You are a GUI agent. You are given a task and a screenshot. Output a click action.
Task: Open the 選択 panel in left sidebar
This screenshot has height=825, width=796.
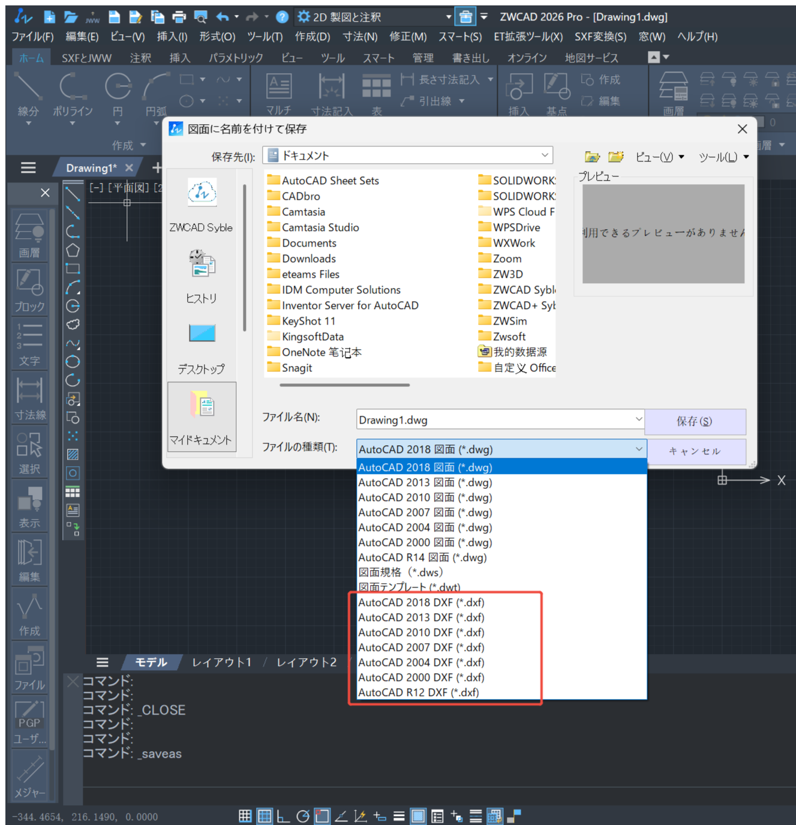coord(29,452)
